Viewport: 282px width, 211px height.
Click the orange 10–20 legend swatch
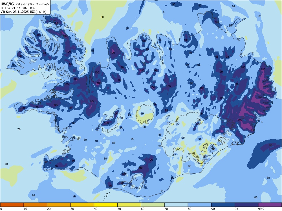(x=36, y=205)
